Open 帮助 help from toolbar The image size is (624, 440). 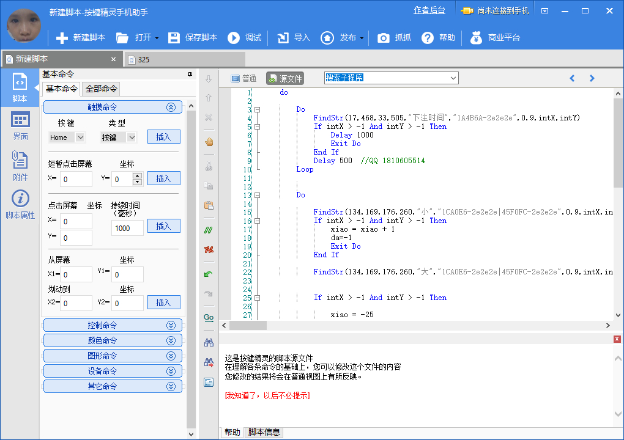coord(428,38)
